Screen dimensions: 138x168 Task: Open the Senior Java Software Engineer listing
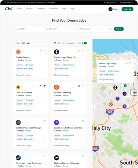pos(68,128)
